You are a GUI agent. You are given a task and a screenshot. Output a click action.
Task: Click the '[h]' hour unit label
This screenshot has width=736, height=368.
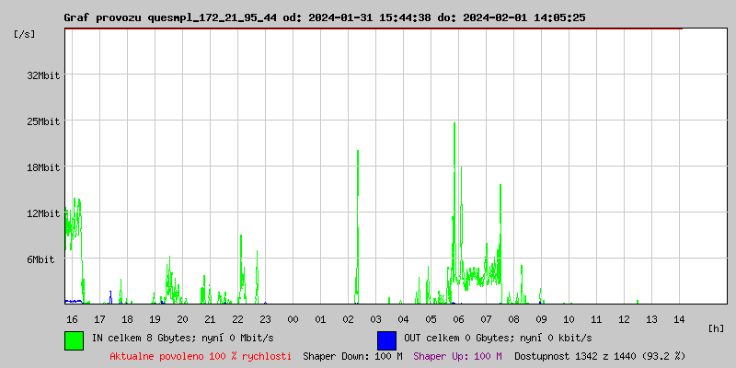(717, 328)
